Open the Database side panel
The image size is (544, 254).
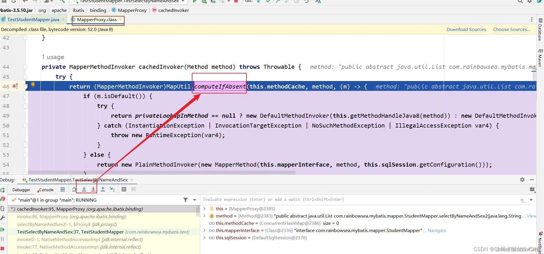[x=540, y=29]
